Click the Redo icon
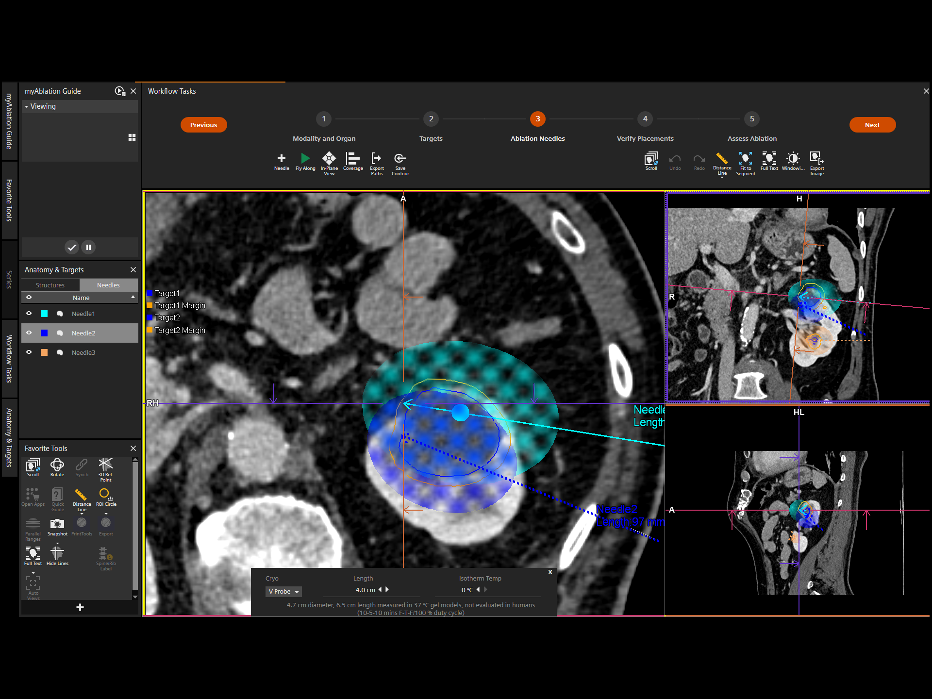This screenshot has width=932, height=699. [699, 162]
